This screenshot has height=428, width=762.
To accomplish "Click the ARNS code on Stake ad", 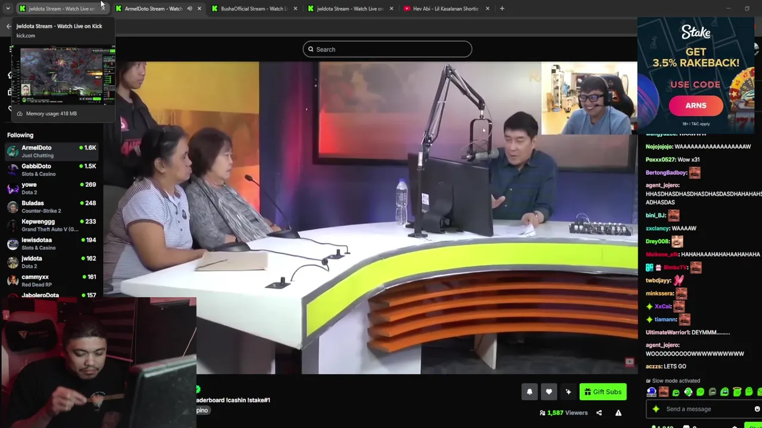I will (696, 106).
